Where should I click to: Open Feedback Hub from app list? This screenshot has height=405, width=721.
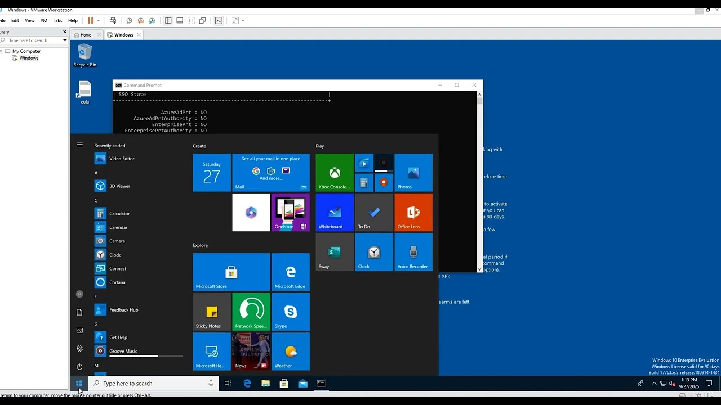(139, 310)
